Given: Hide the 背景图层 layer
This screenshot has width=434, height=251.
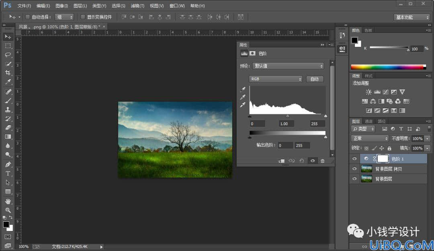Looking at the screenshot, I should 354,179.
